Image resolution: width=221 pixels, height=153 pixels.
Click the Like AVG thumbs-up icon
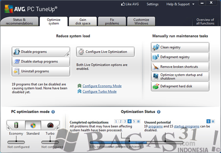tap(123, 4)
